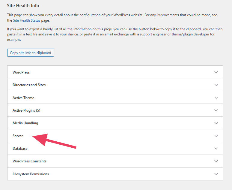This screenshot has height=190, width=232.
Task: Open the Site Health Status link
Action: pyautogui.click(x=26, y=20)
